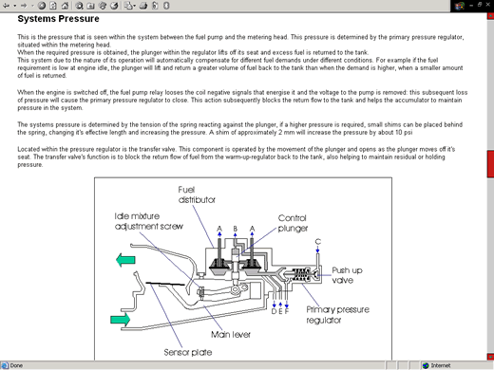The width and height of the screenshot is (494, 370).
Task: Click the red vertical scrollbar thumb
Action: [490, 164]
